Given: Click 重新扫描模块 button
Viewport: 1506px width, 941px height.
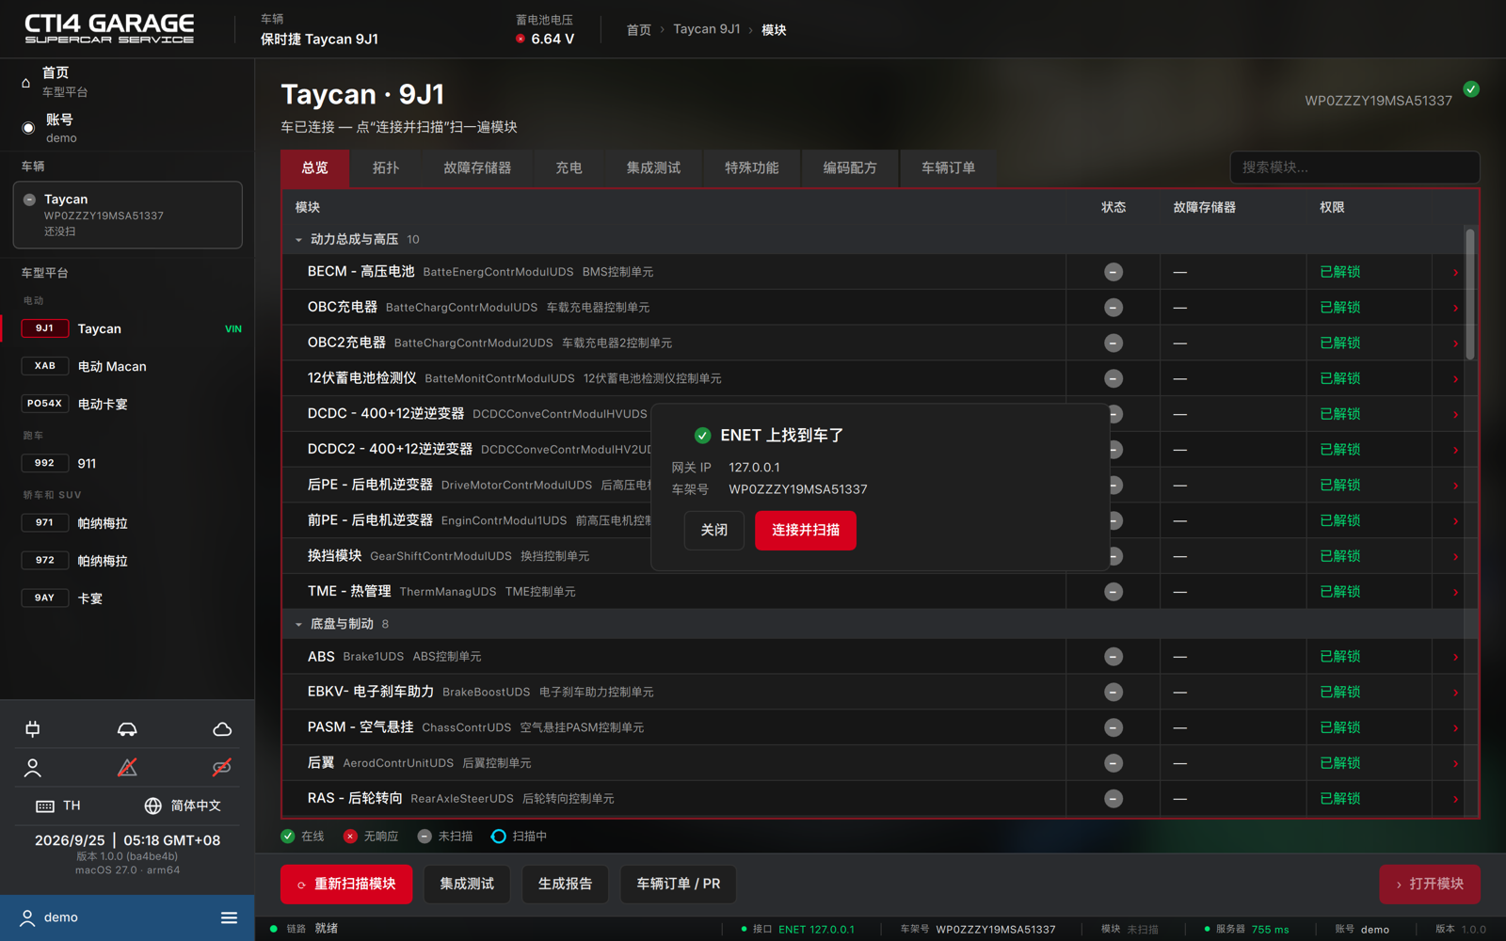Looking at the screenshot, I should (x=346, y=885).
